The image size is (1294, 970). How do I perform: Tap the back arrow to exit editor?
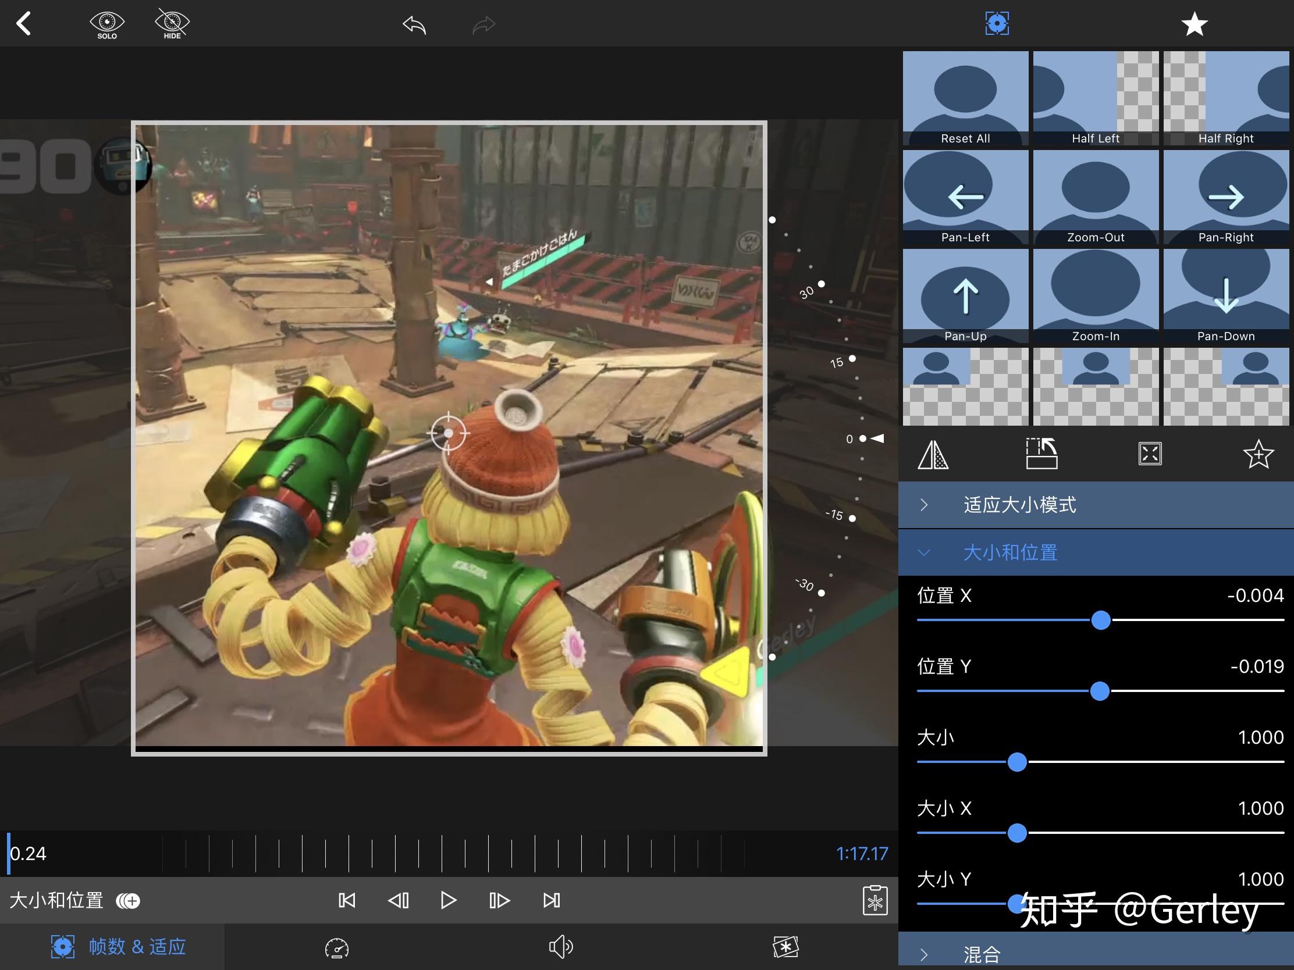click(23, 24)
